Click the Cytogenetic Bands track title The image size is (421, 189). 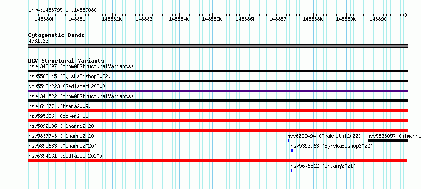click(56, 35)
